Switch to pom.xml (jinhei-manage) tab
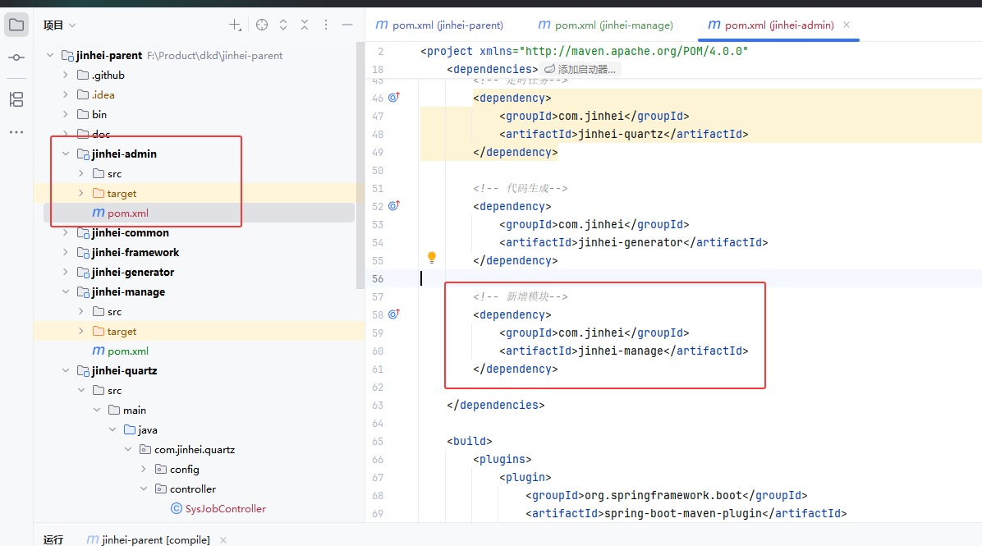The image size is (982, 546). pyautogui.click(x=605, y=25)
